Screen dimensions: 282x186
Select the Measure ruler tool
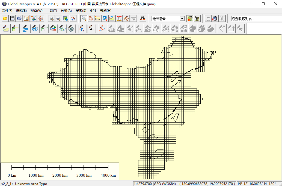[x=98, y=19]
